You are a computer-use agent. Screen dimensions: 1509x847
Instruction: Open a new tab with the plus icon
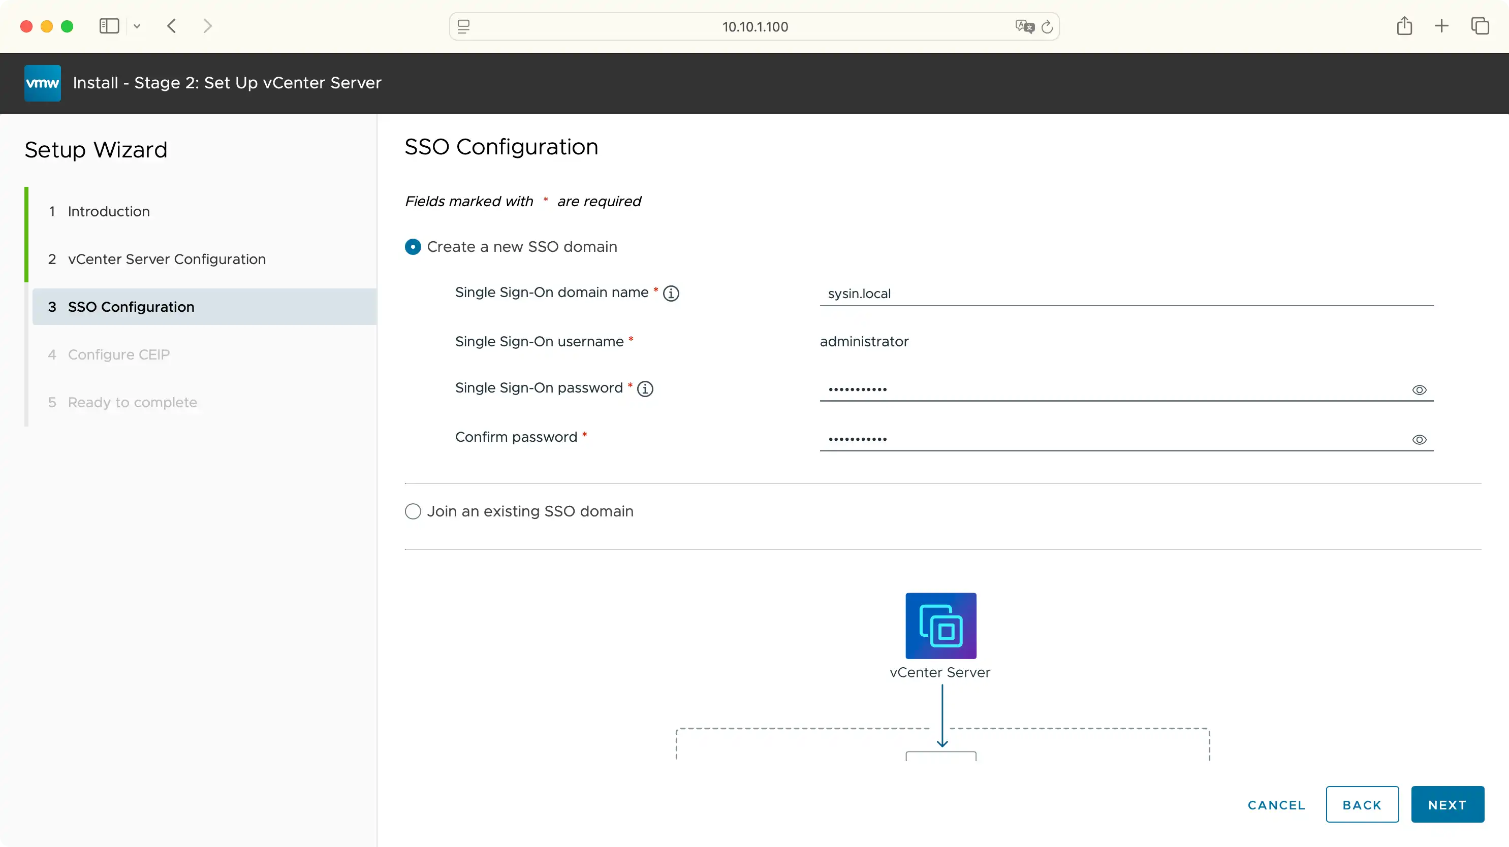point(1441,26)
